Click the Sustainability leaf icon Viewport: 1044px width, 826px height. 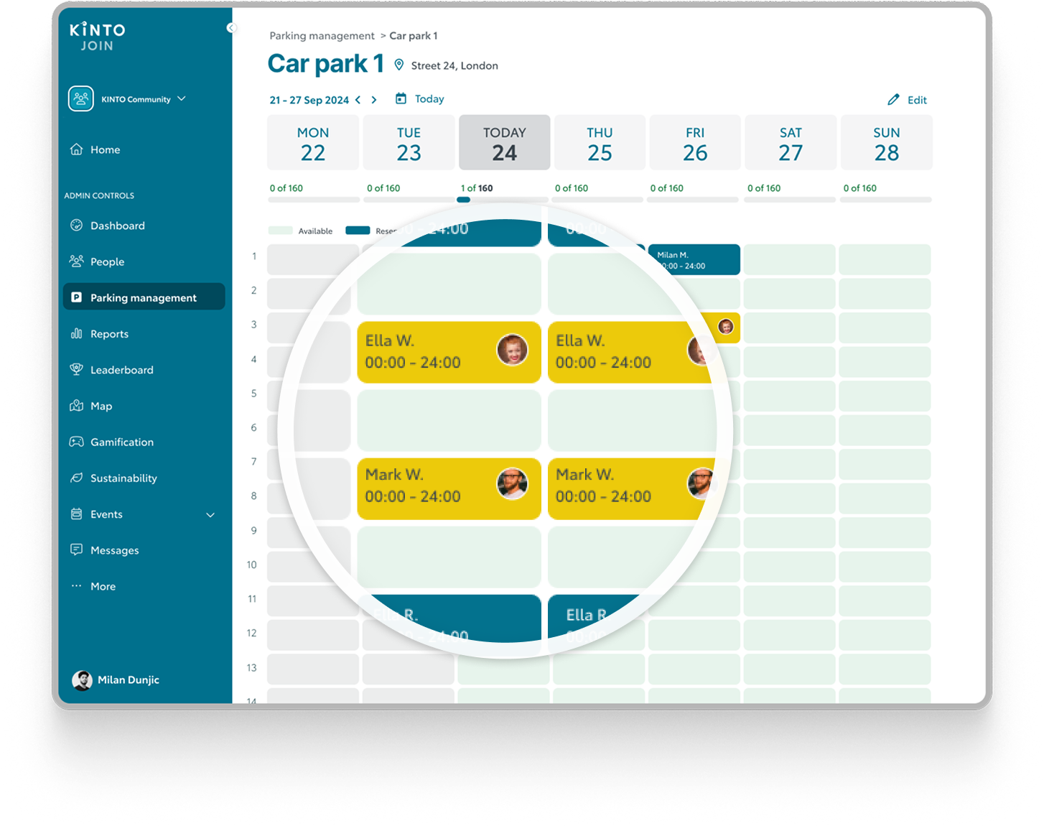click(76, 478)
